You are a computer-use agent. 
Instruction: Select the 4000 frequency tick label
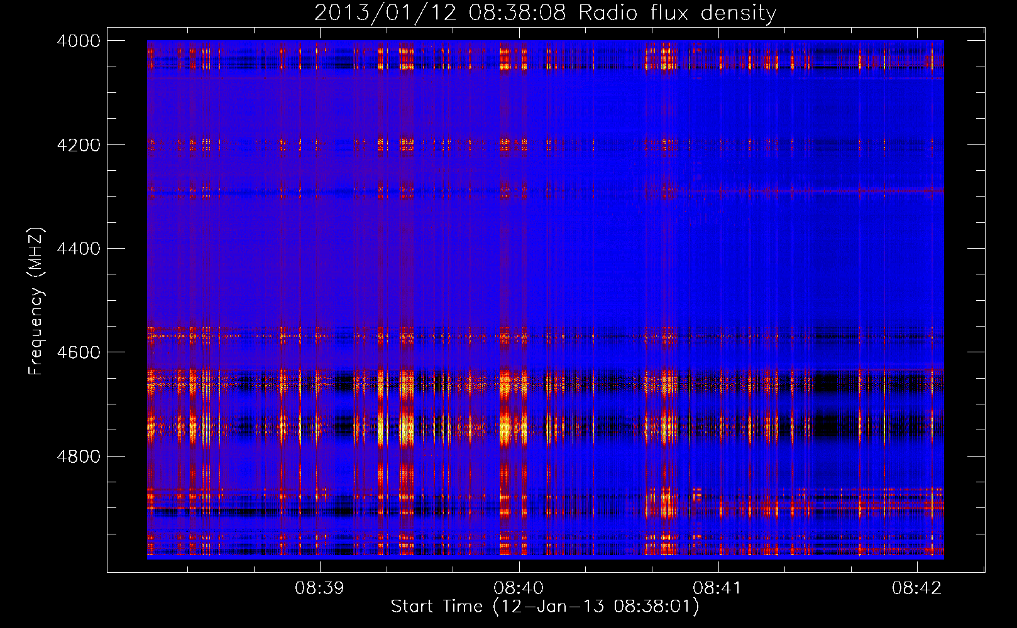click(79, 41)
